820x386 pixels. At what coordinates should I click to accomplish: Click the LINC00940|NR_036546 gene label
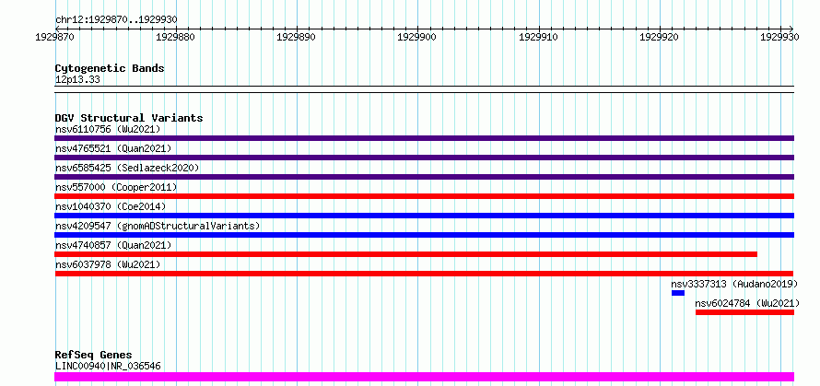pos(108,366)
